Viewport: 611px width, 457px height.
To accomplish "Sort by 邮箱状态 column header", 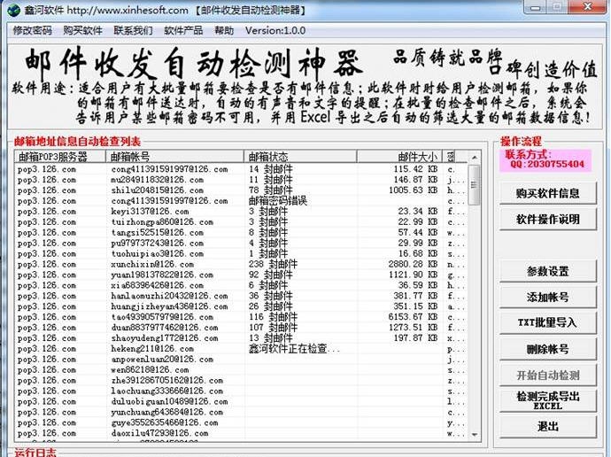I will [x=300, y=157].
